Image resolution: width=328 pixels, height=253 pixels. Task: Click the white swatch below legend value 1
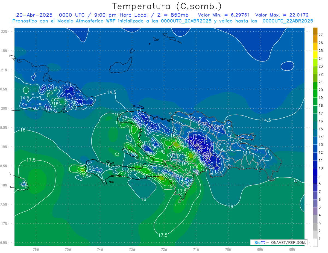315,243
